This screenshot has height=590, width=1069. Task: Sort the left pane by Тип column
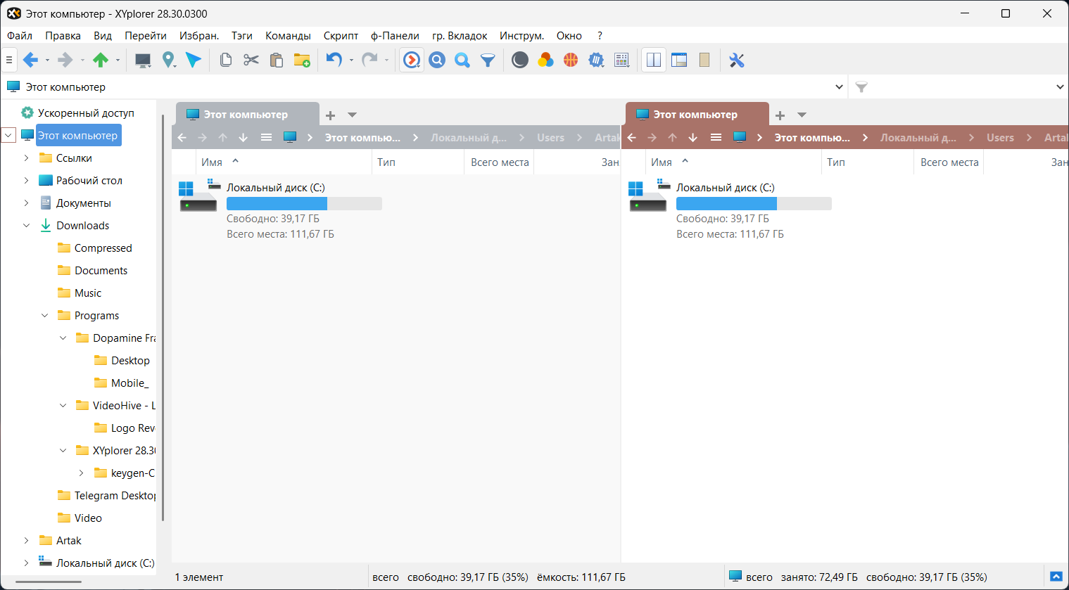[418, 162]
